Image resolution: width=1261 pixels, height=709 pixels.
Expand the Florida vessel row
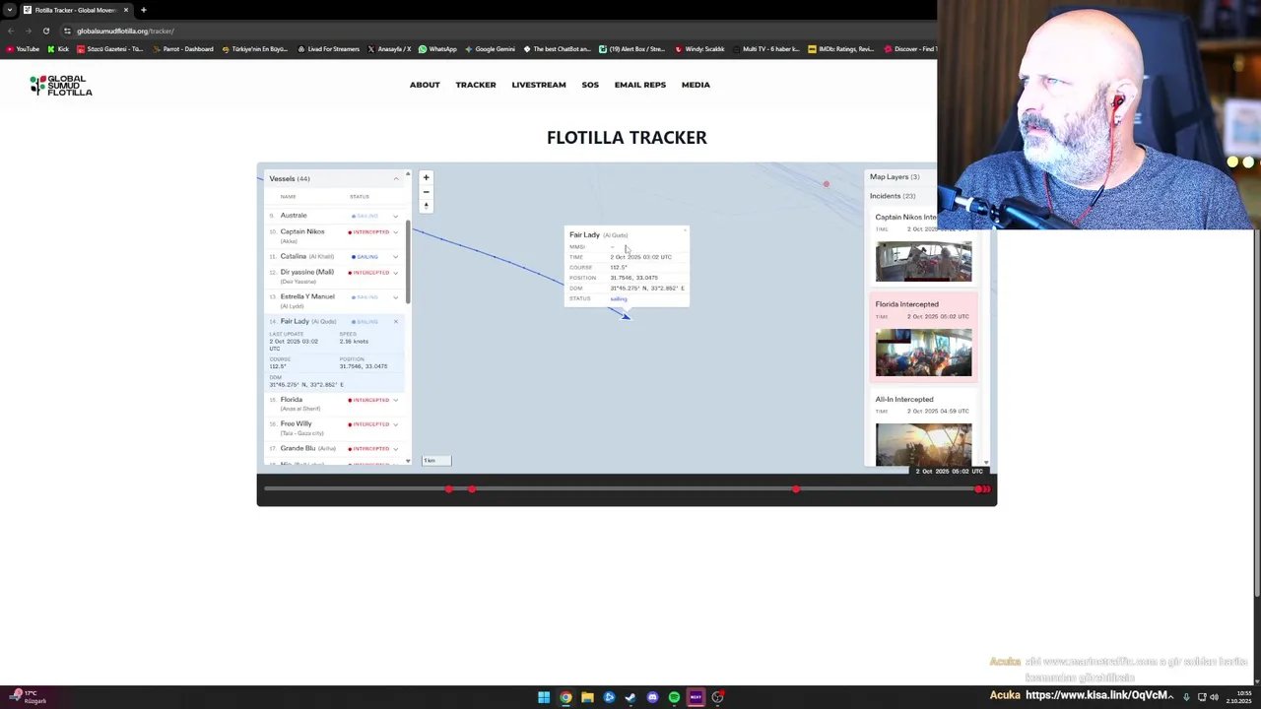click(396, 400)
